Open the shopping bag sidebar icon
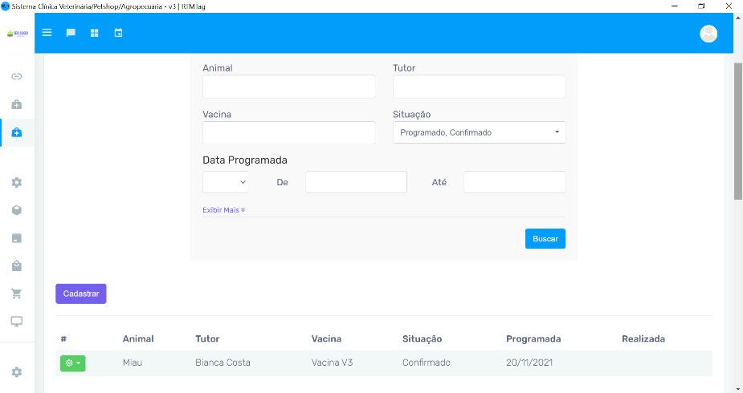This screenshot has height=393, width=743. point(16,265)
